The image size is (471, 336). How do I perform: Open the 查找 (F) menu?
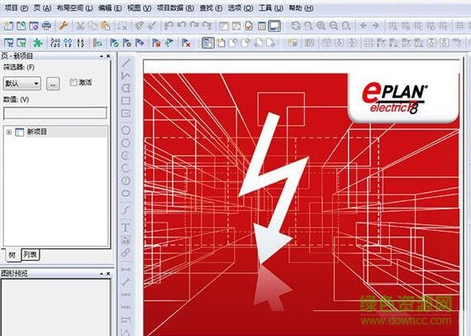pyautogui.click(x=211, y=8)
